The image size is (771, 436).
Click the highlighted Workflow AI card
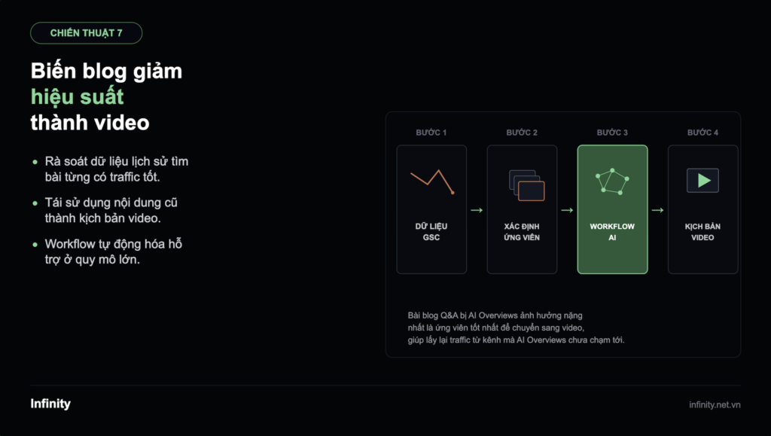[x=612, y=209]
